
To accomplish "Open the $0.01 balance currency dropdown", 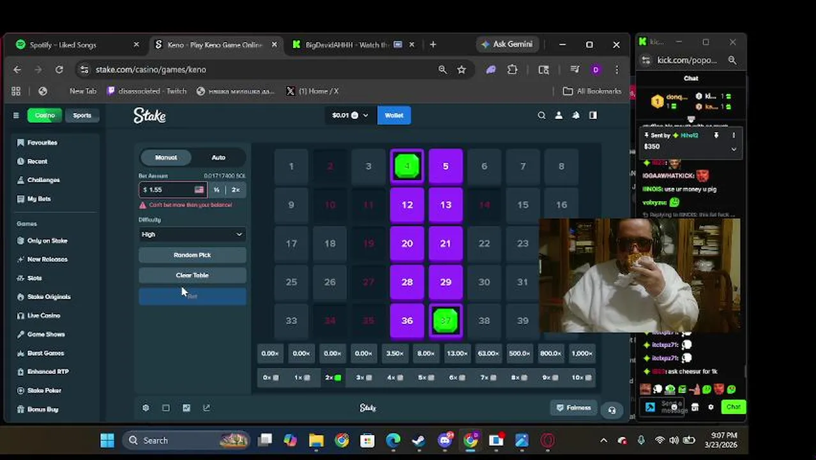I will pos(351,116).
